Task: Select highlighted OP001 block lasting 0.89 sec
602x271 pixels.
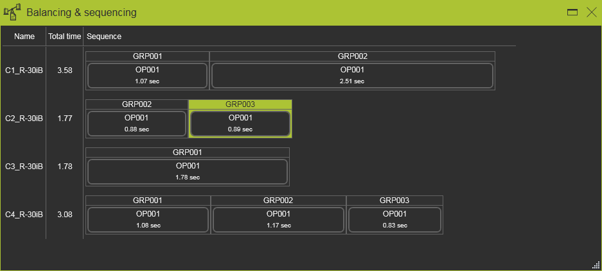Action: 240,124
